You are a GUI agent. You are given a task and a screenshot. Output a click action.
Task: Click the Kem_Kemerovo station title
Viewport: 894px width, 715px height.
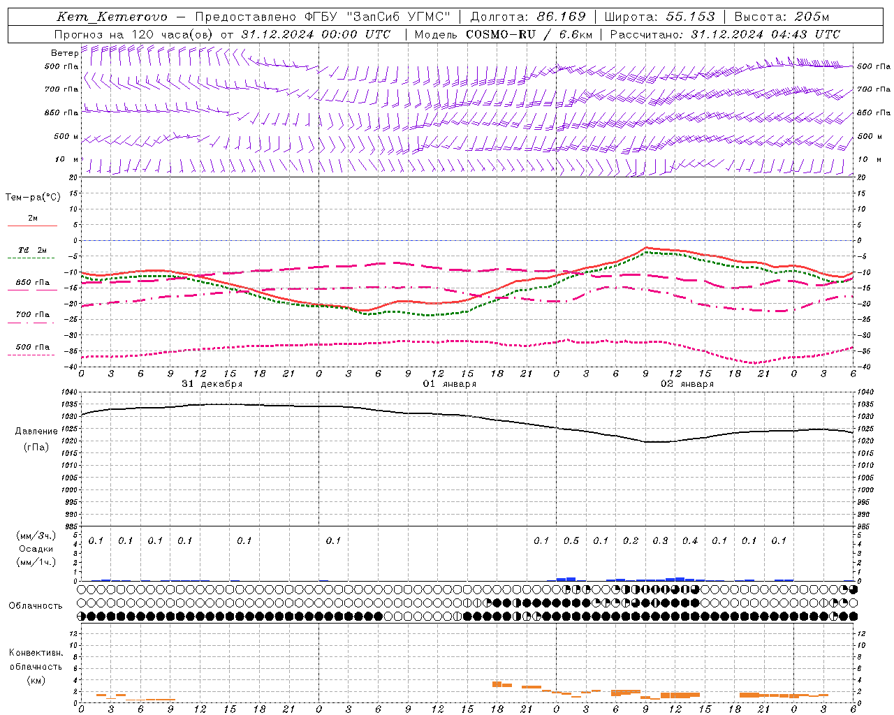coord(112,17)
